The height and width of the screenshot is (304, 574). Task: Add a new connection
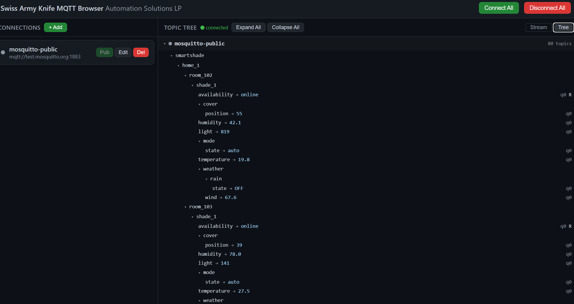tap(55, 27)
